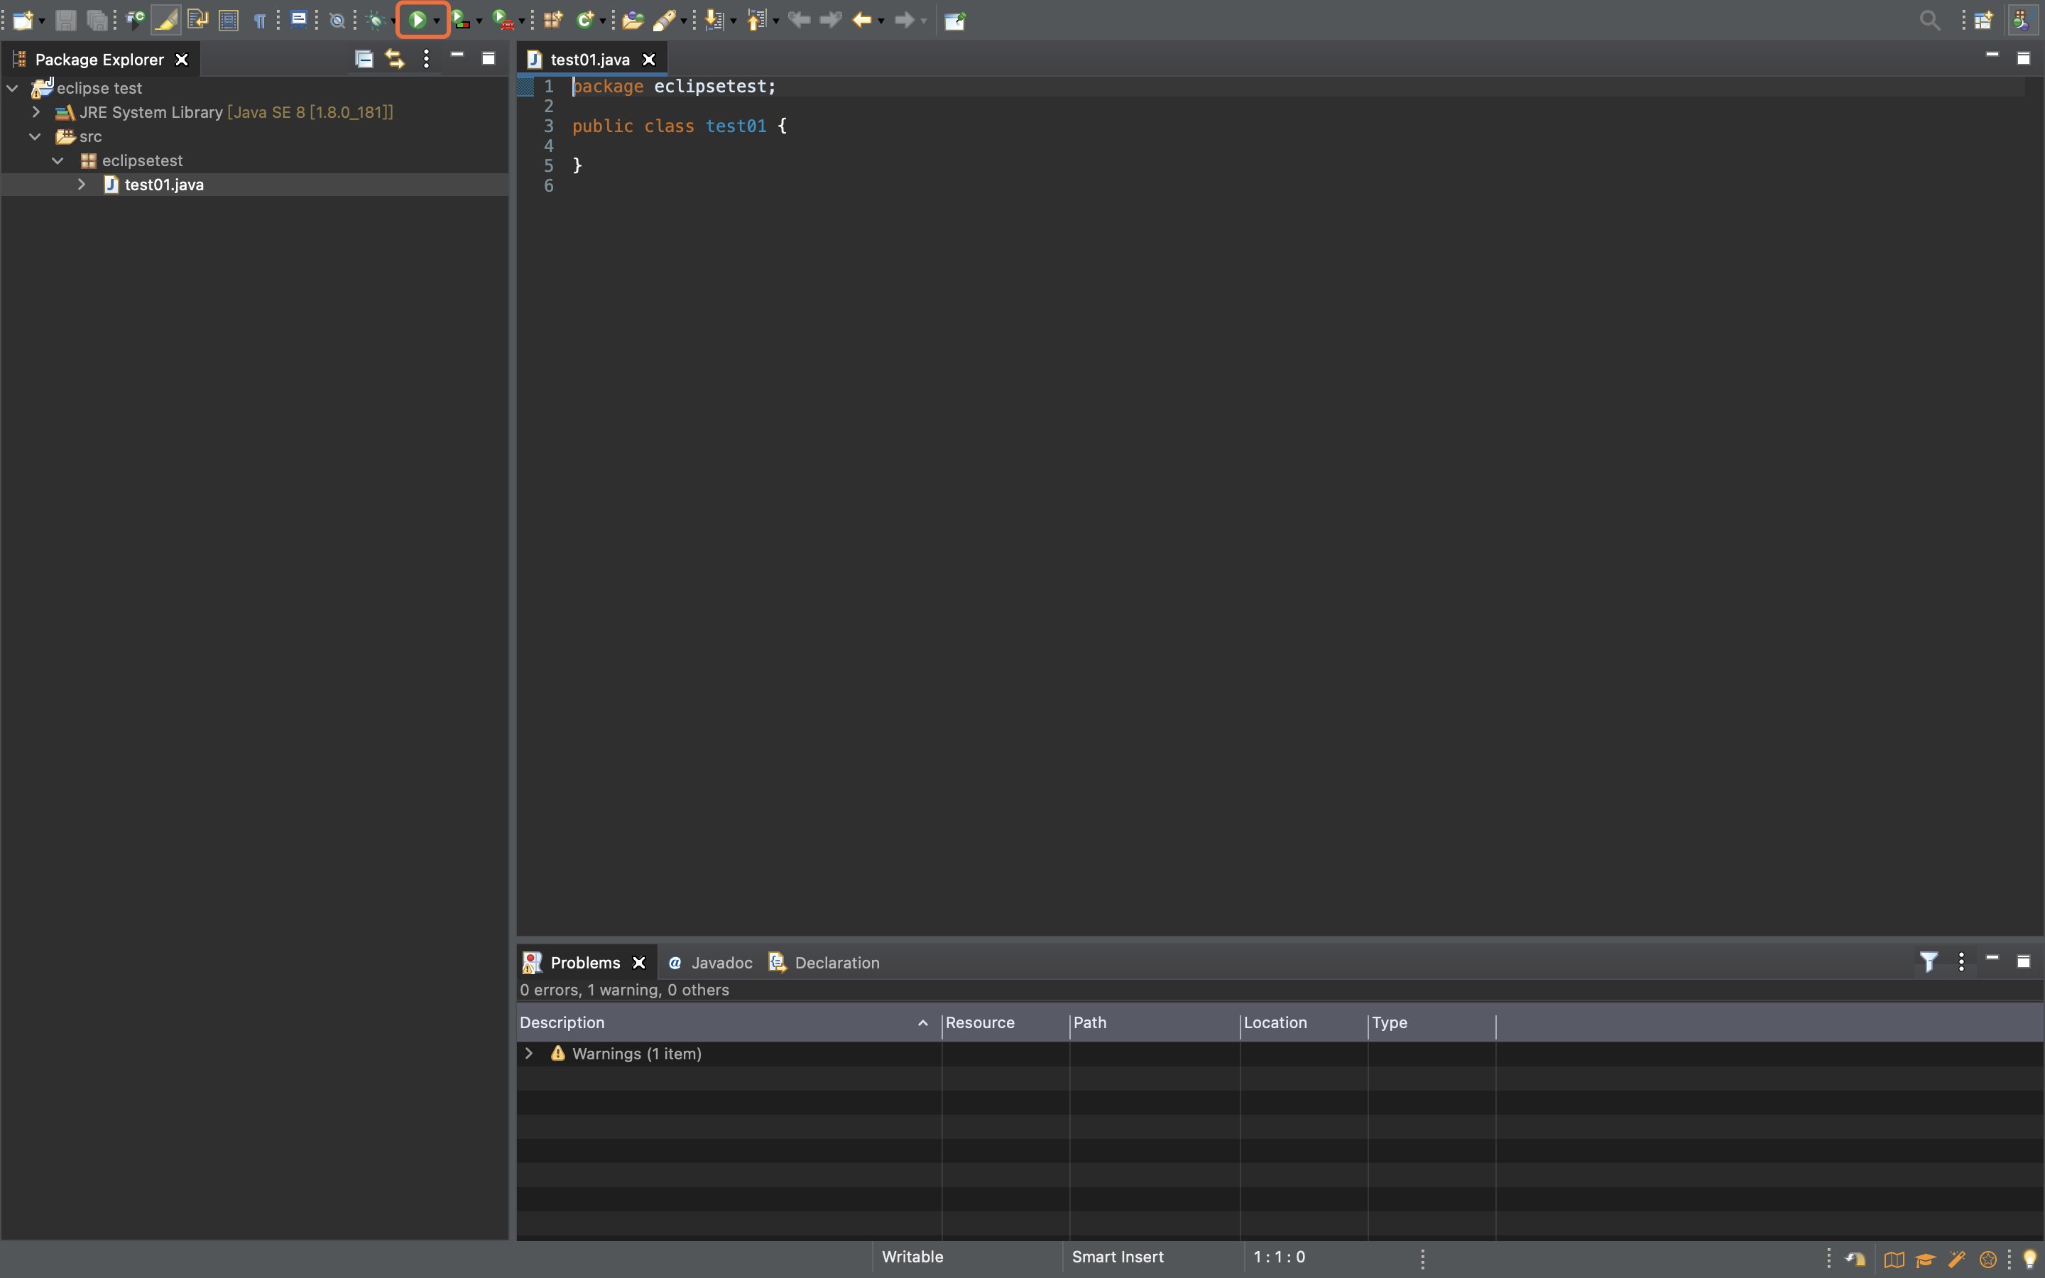The image size is (2045, 1278).
Task: Switch to the Javadoc tab
Action: pyautogui.click(x=720, y=963)
